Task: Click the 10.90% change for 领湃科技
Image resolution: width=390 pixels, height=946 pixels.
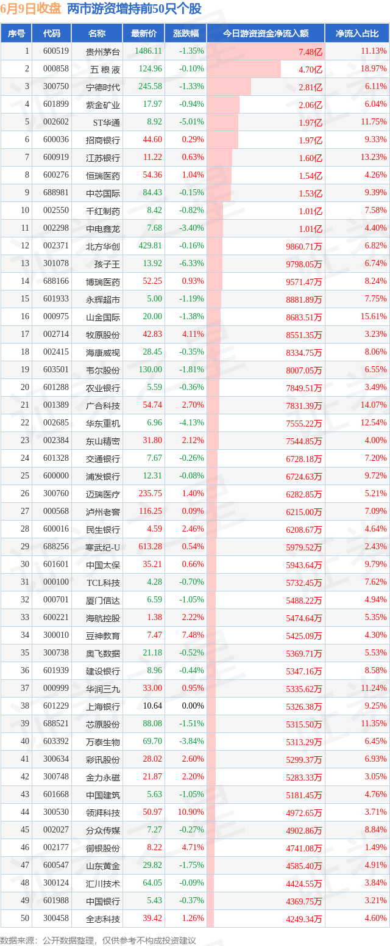Action: click(191, 812)
